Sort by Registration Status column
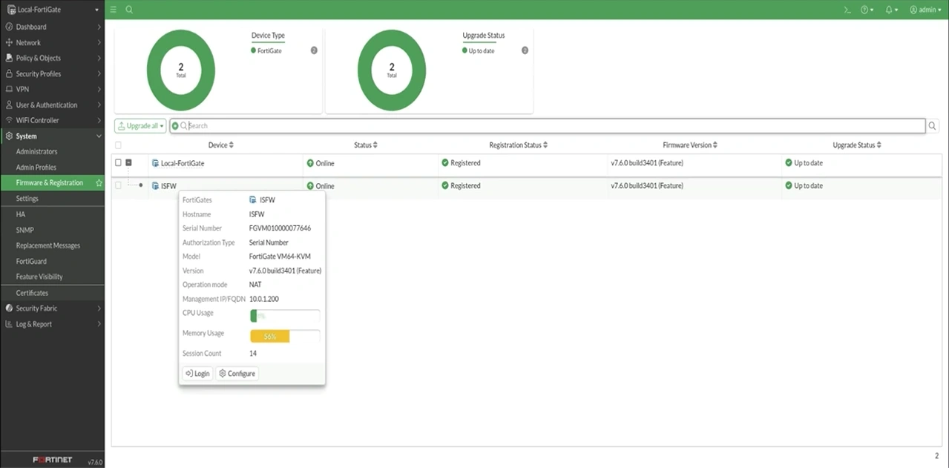This screenshot has width=949, height=473. pos(519,145)
